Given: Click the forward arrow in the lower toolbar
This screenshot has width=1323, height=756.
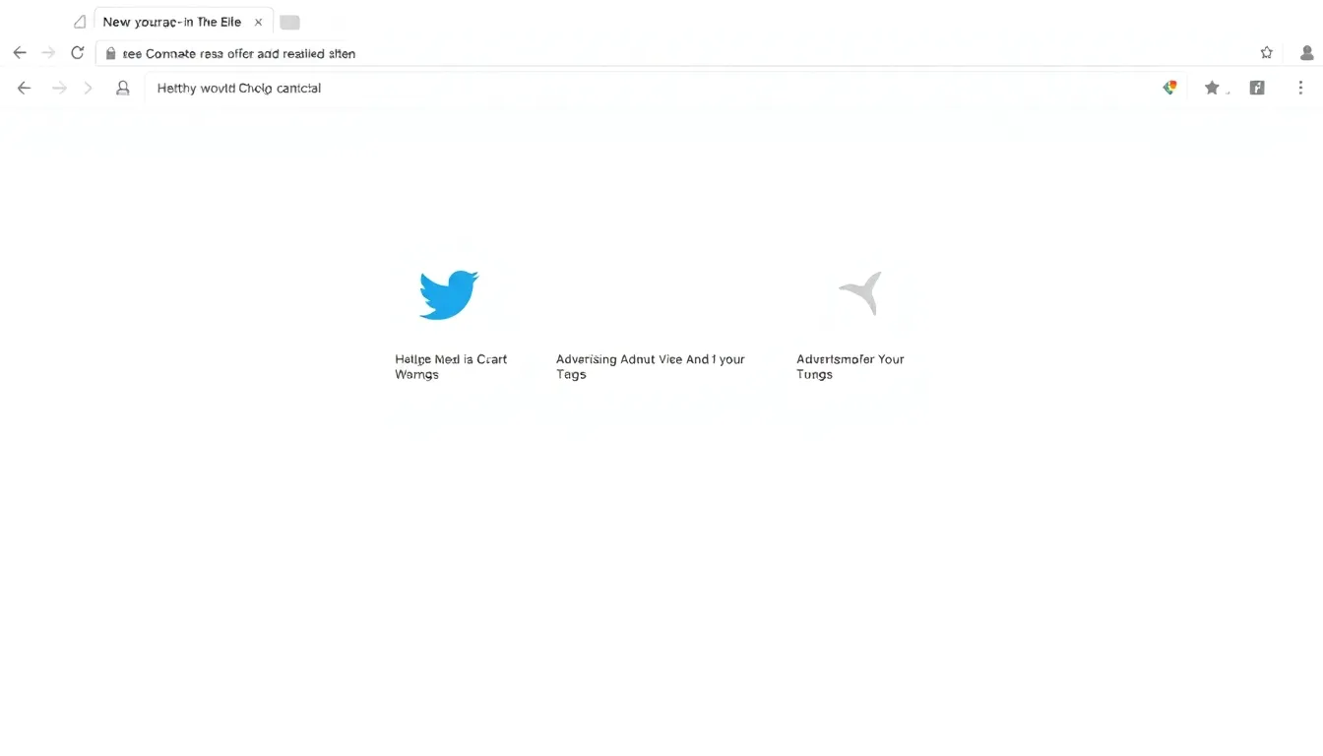Looking at the screenshot, I should coord(59,88).
